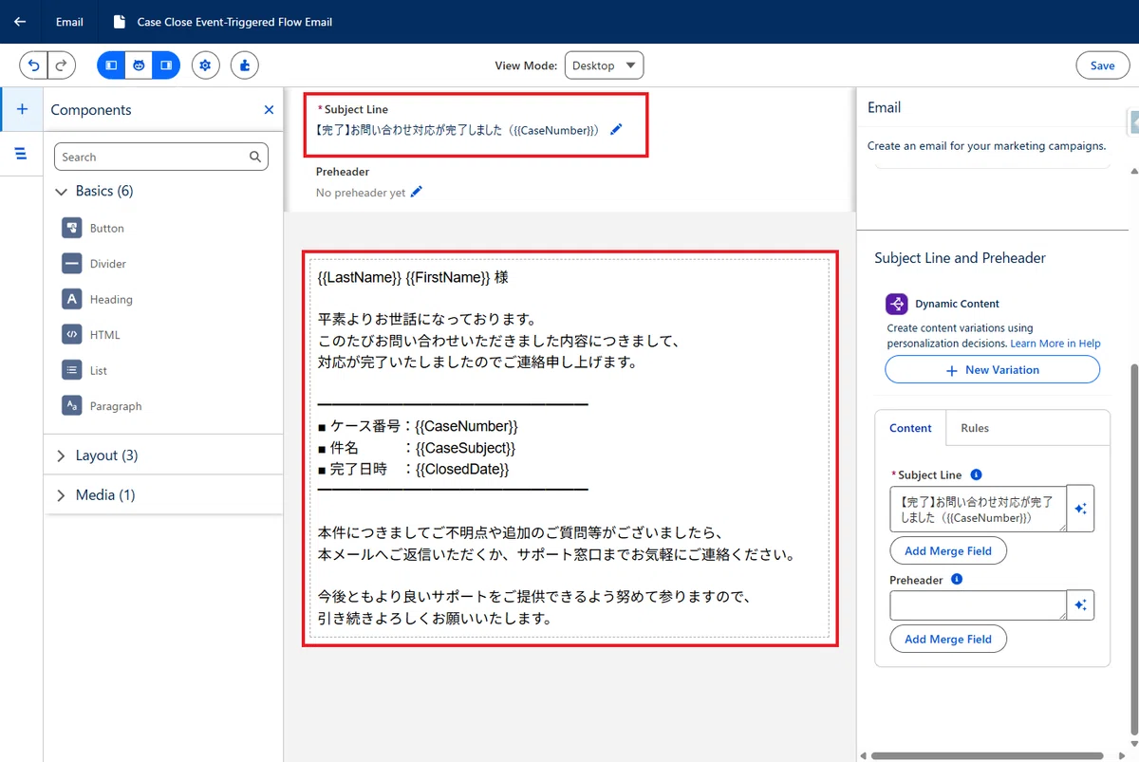Toggle the right panel visibility button
The image size is (1139, 762).
click(166, 65)
